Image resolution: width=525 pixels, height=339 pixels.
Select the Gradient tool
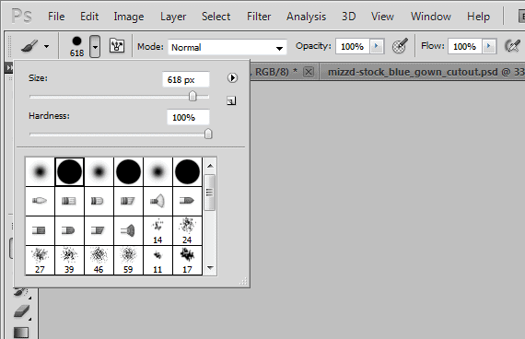pyautogui.click(x=21, y=333)
